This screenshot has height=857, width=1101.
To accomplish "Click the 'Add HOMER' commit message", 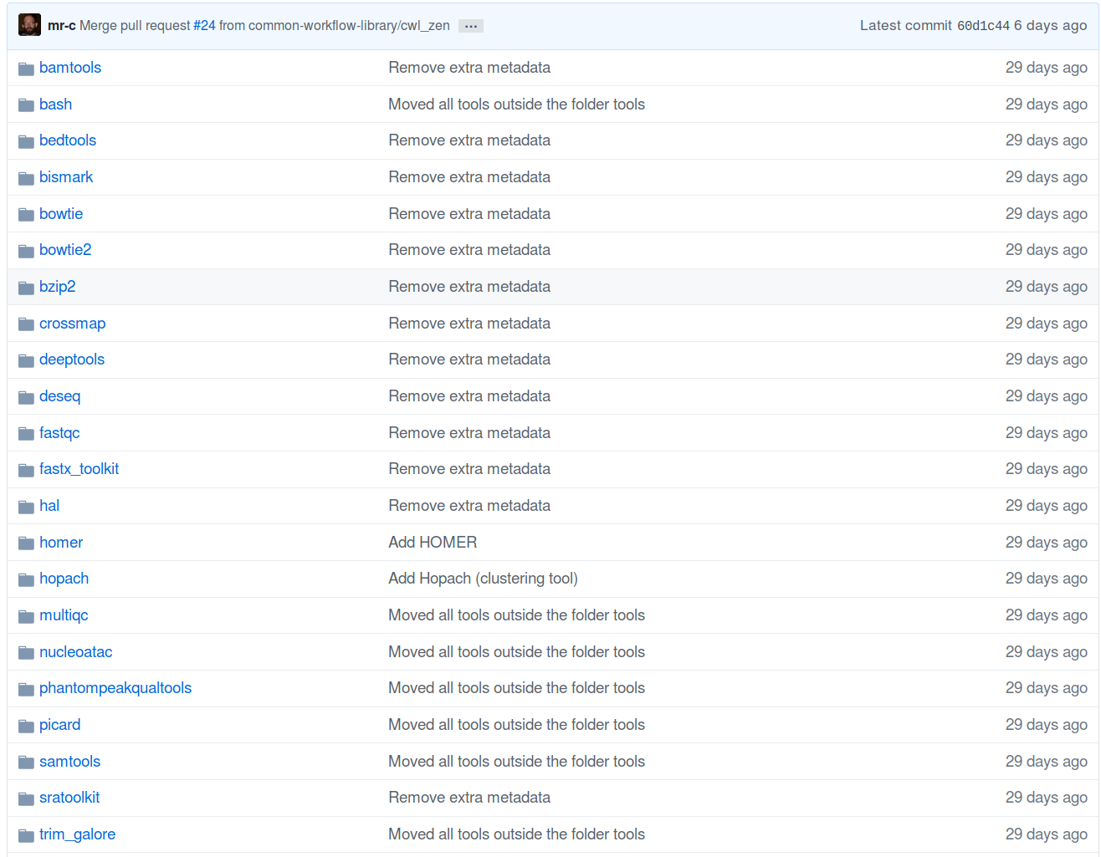I will [433, 543].
